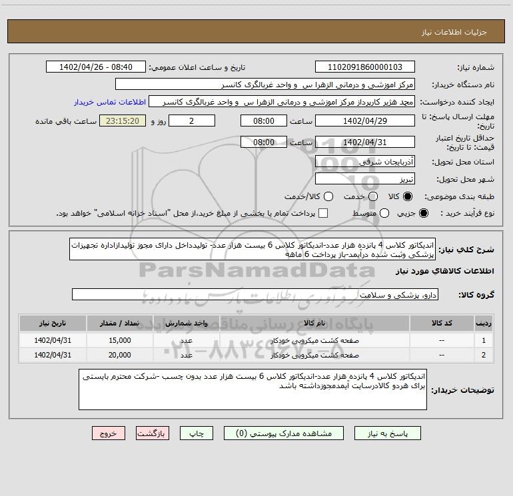The height and width of the screenshot is (496, 513).
Task: Click the خروج exit button
Action: tap(109, 433)
